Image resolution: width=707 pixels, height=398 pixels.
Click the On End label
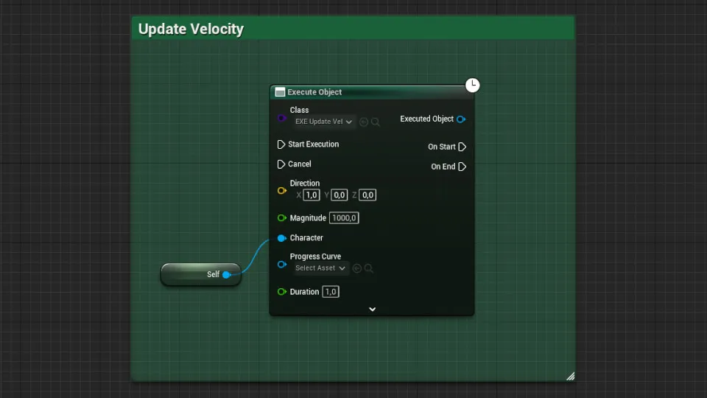click(443, 167)
